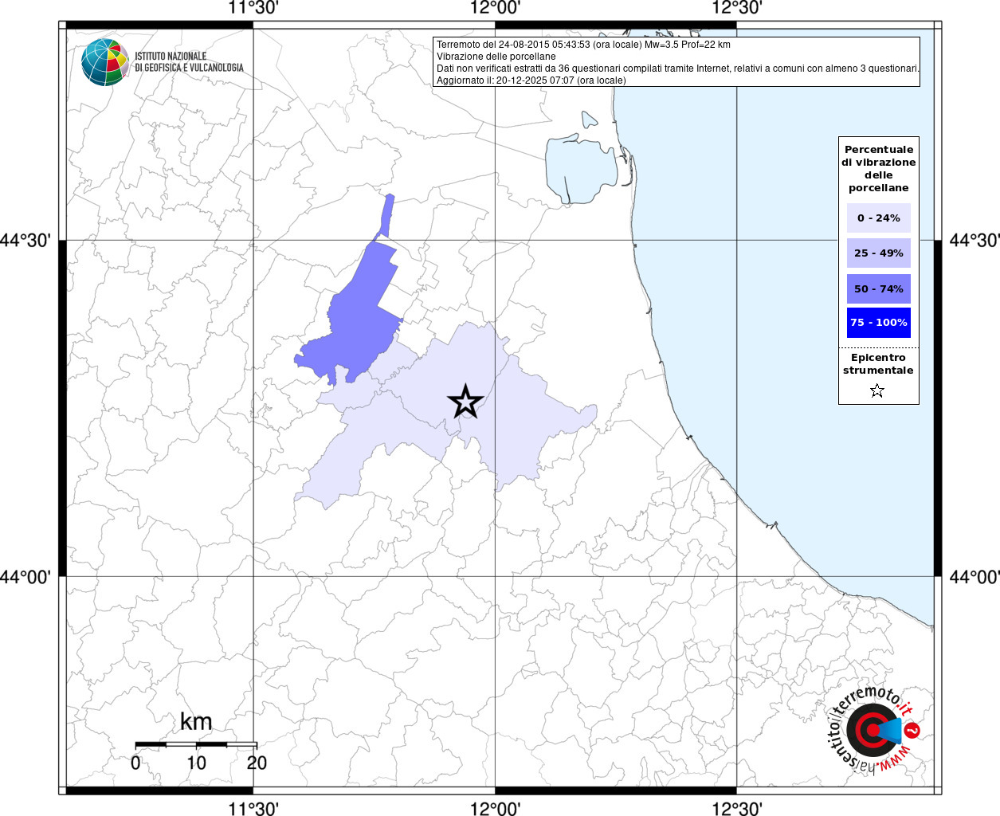Click the right 44°00' latitude label
Viewport: 1000px width, 816px height.
(x=974, y=577)
